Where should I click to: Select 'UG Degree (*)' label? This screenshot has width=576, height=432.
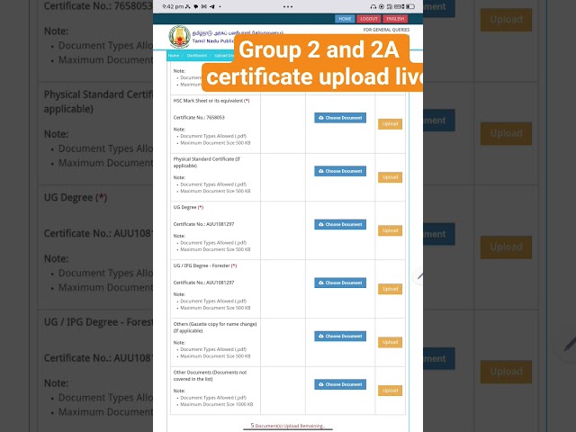point(188,207)
